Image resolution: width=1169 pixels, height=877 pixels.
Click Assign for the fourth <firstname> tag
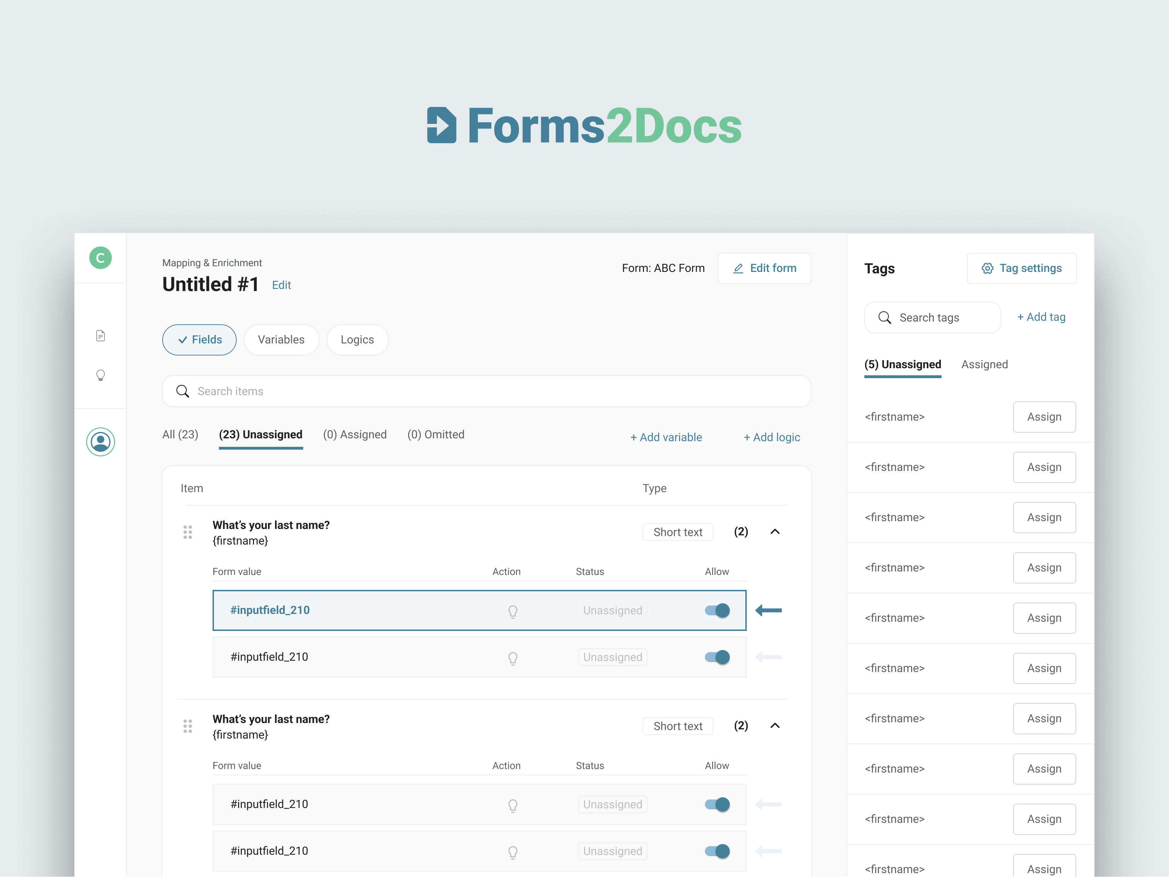[x=1044, y=568]
